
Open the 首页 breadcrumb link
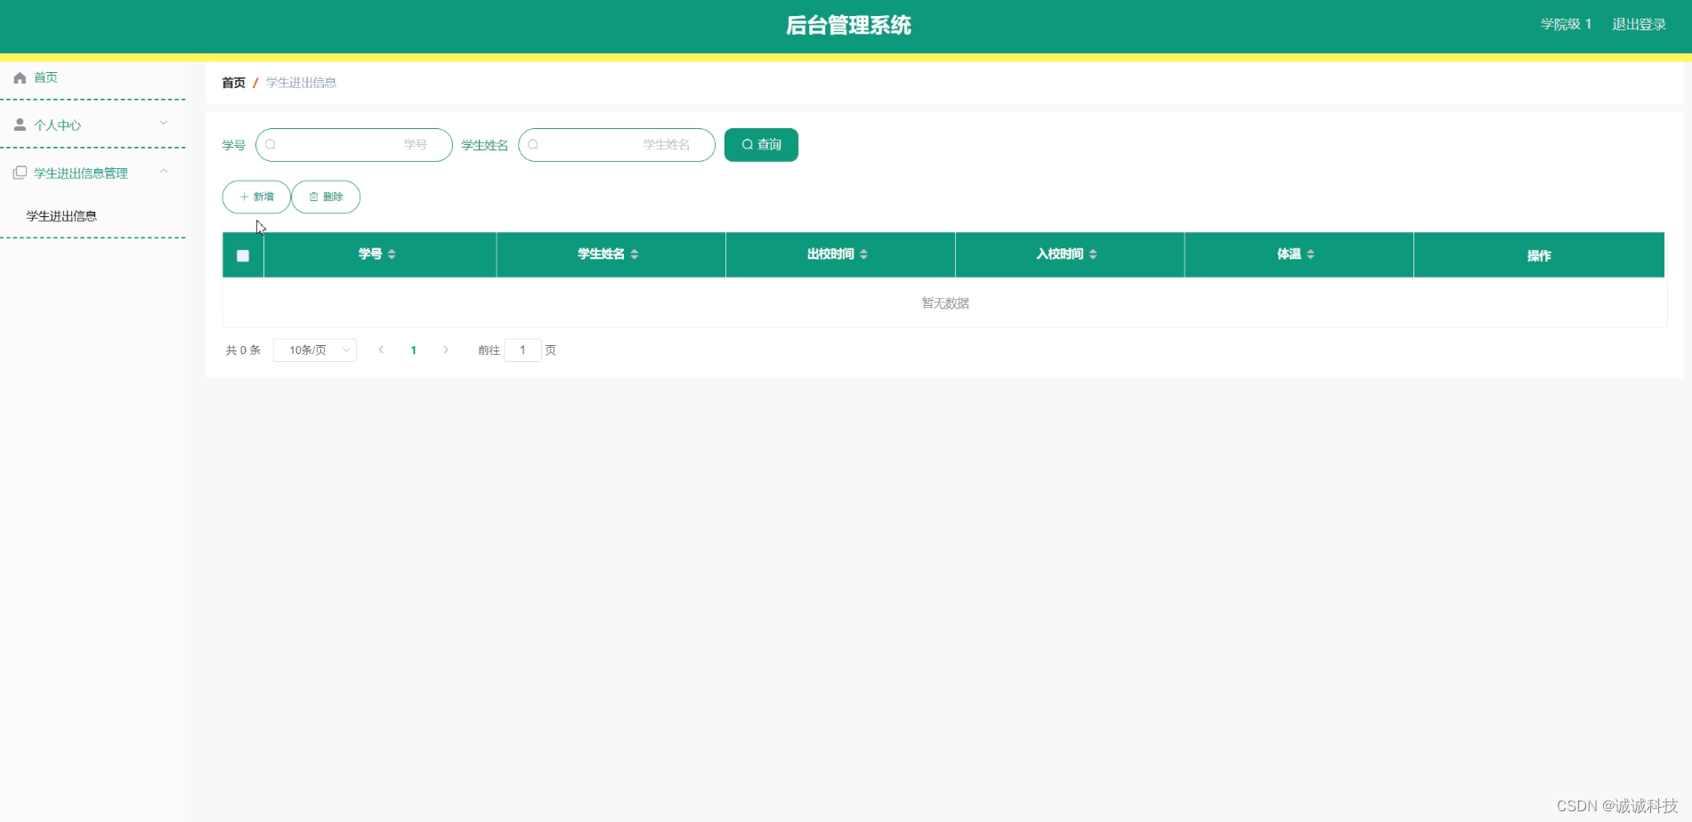232,82
